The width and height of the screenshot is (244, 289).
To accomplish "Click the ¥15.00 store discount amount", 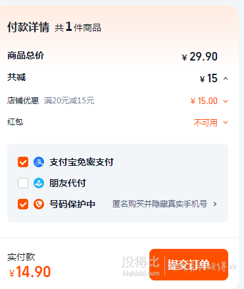I will point(204,101).
